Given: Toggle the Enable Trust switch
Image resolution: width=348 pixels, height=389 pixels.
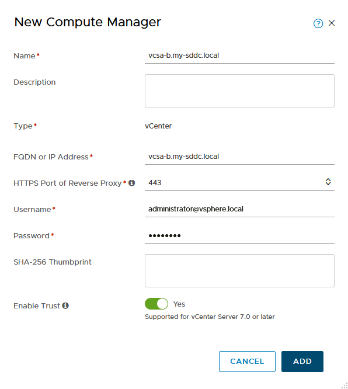Looking at the screenshot, I should point(156,304).
